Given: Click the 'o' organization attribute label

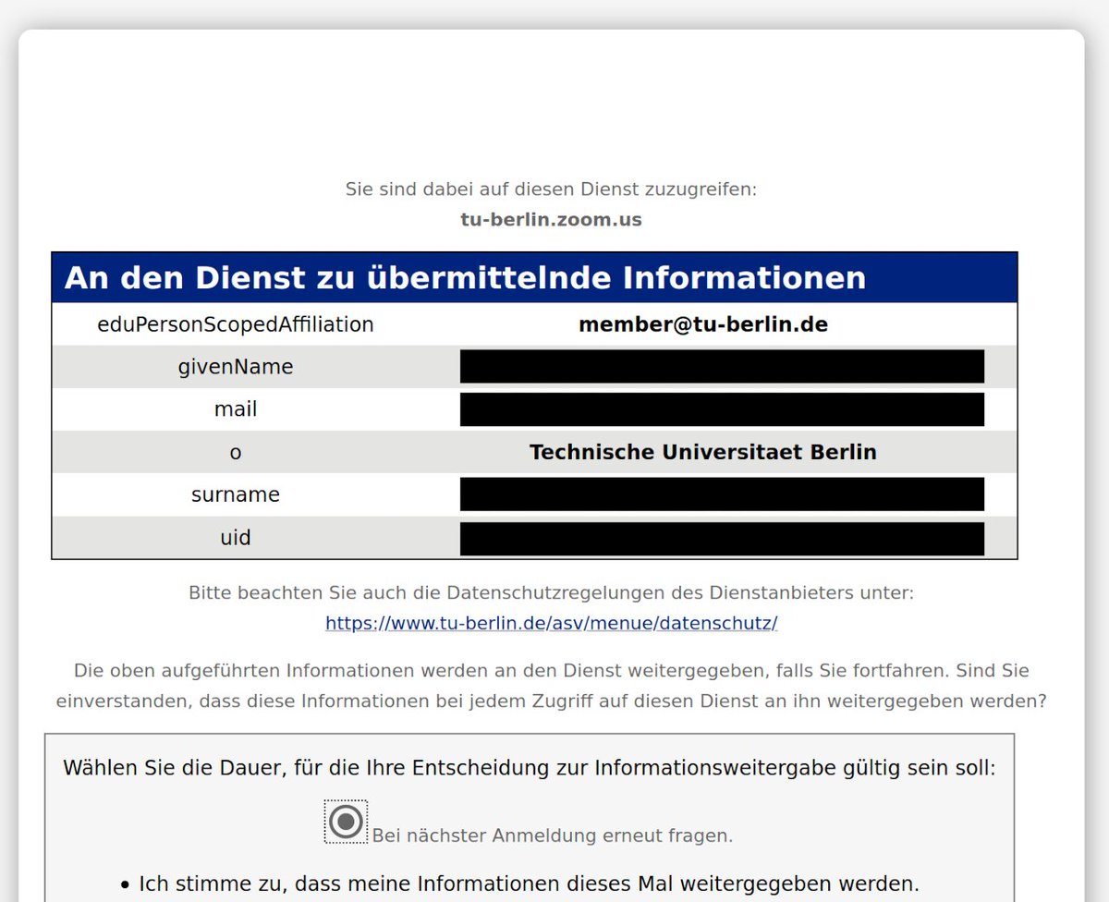Looking at the screenshot, I should coord(236,452).
